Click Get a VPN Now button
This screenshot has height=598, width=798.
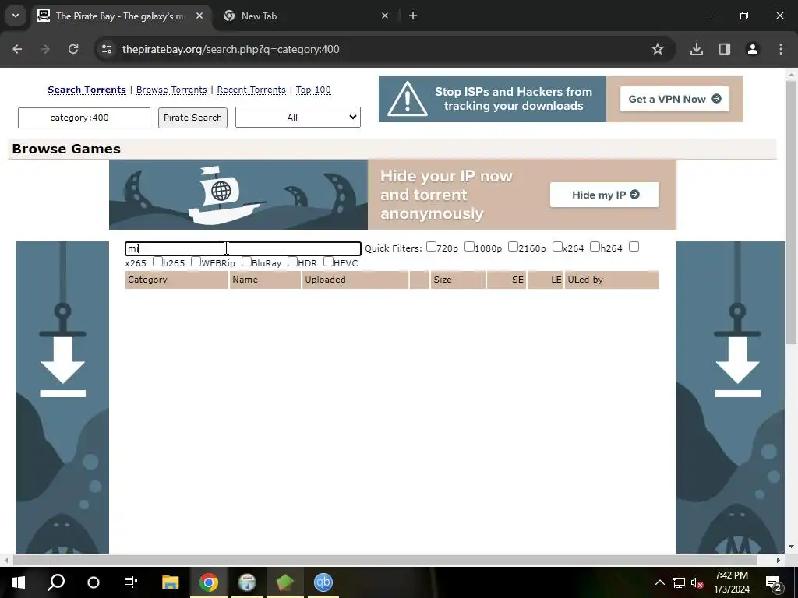point(674,99)
